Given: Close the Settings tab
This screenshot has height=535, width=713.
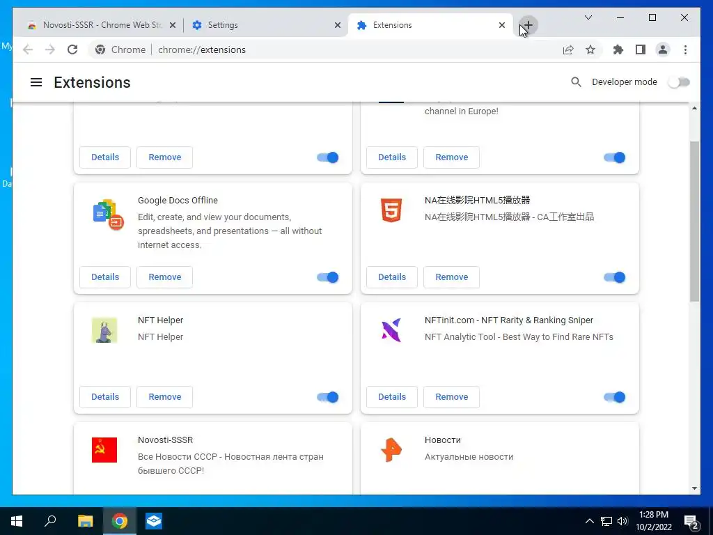Looking at the screenshot, I should 338,26.
